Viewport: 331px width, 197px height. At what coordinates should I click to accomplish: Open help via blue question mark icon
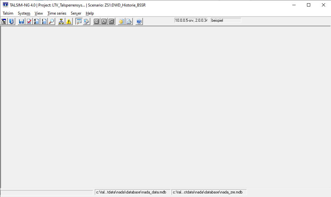139,21
